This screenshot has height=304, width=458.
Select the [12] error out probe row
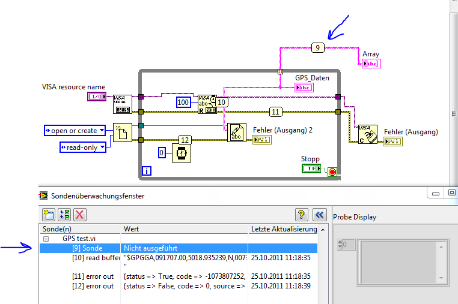pos(179,286)
